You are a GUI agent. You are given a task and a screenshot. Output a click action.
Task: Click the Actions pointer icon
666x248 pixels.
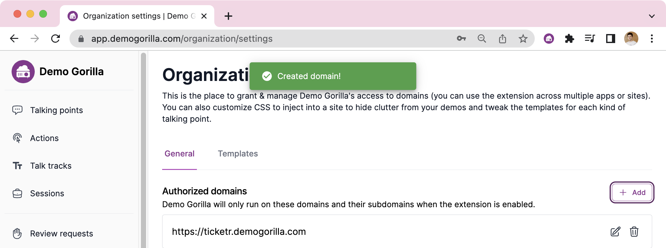(17, 138)
